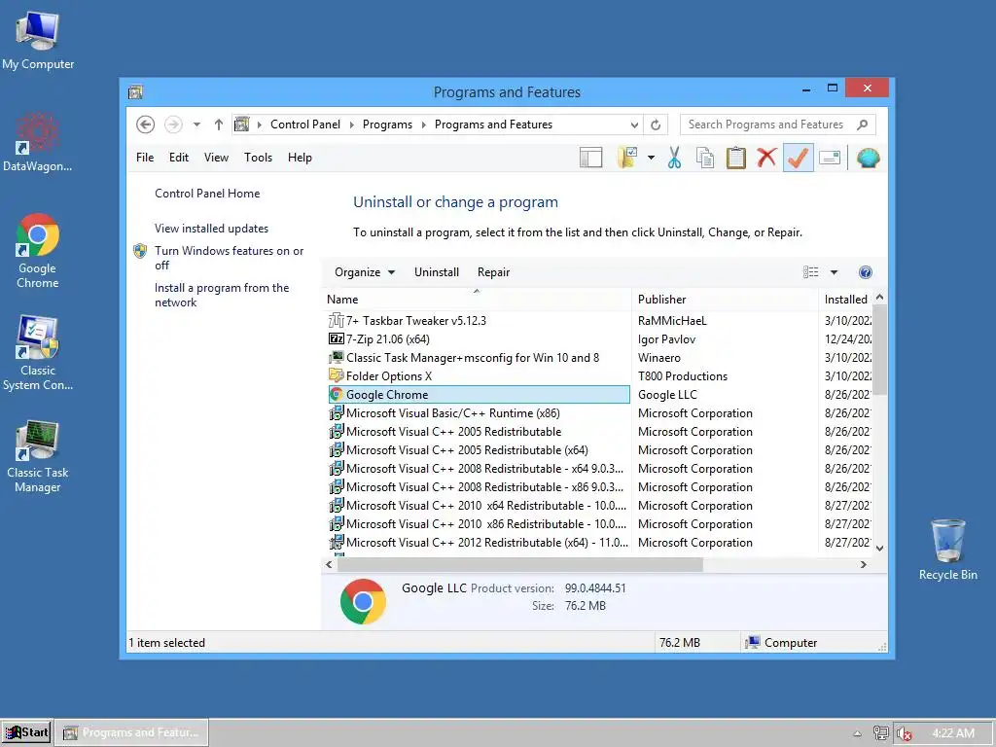Open Classic System Control desktop shortcut
This screenshot has height=747, width=996.
[38, 353]
